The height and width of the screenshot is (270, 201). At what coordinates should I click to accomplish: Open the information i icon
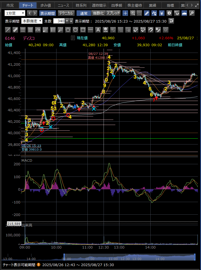click(x=169, y=13)
